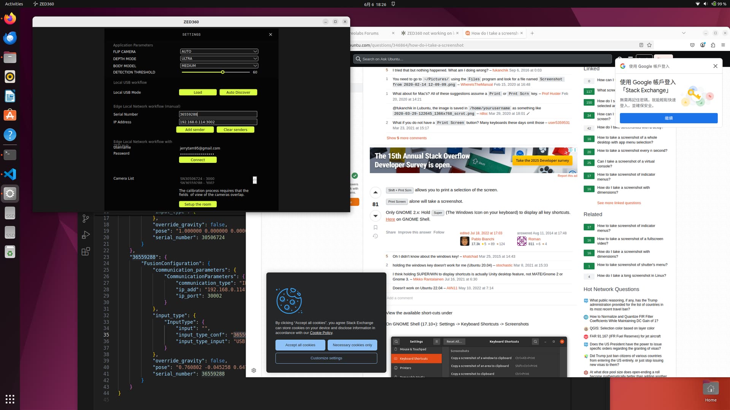Screen dimensions: 730x410
Task: Open Customize settings for cookies
Action: [326, 358]
